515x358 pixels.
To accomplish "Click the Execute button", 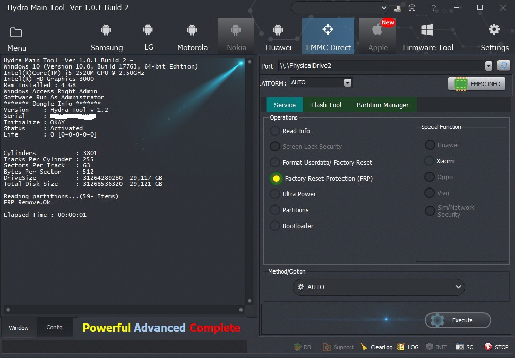I will (x=458, y=320).
